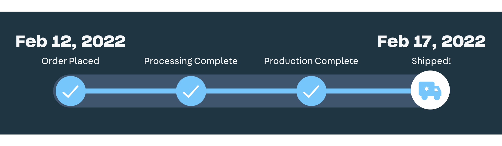
Task: Click the Order Placed checkmark circle
Action: (70, 91)
